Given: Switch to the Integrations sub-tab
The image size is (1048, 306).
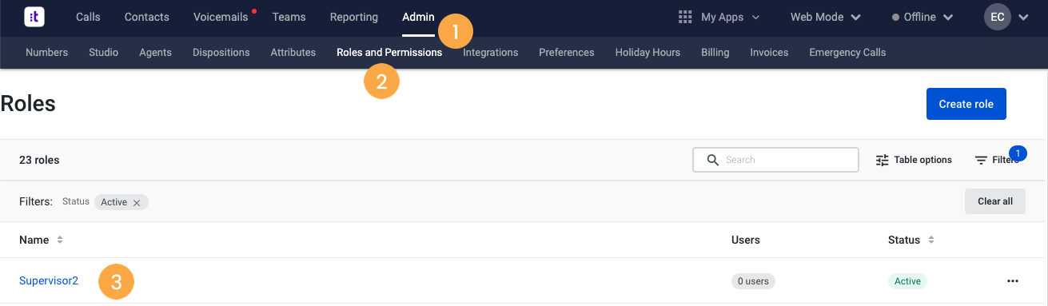Looking at the screenshot, I should point(491,53).
